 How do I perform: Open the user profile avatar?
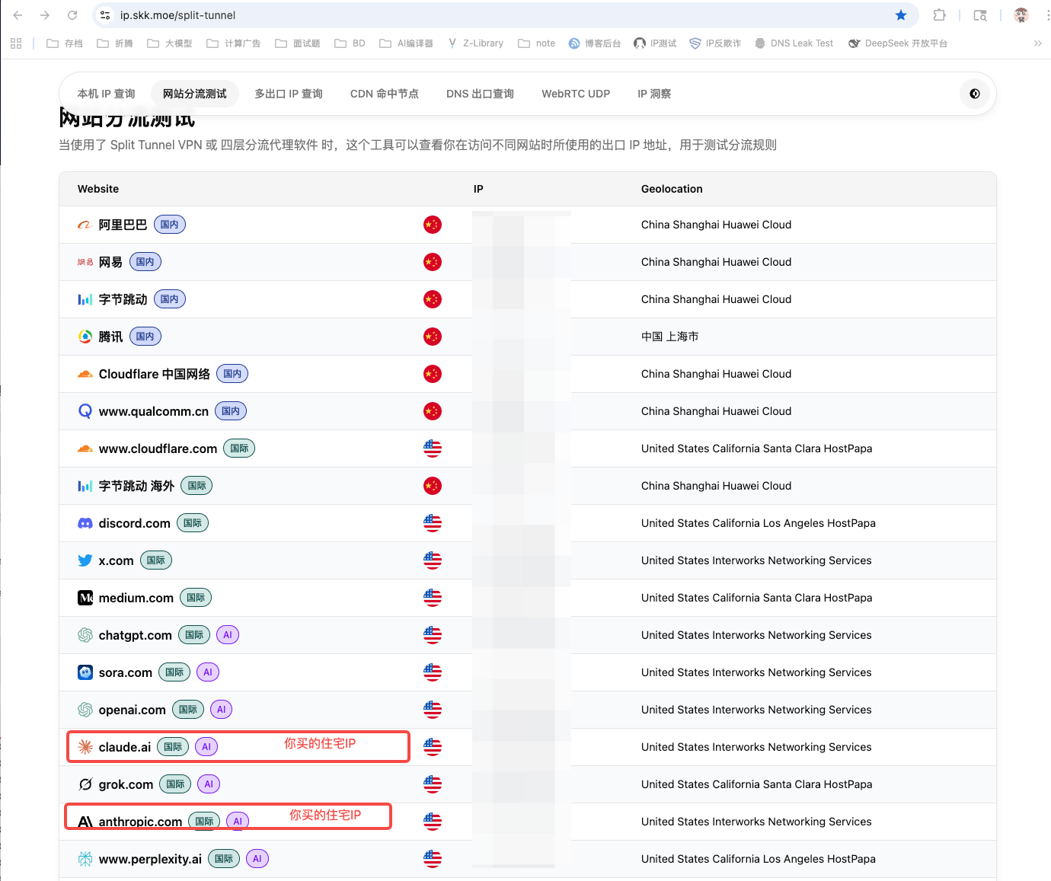[1021, 15]
